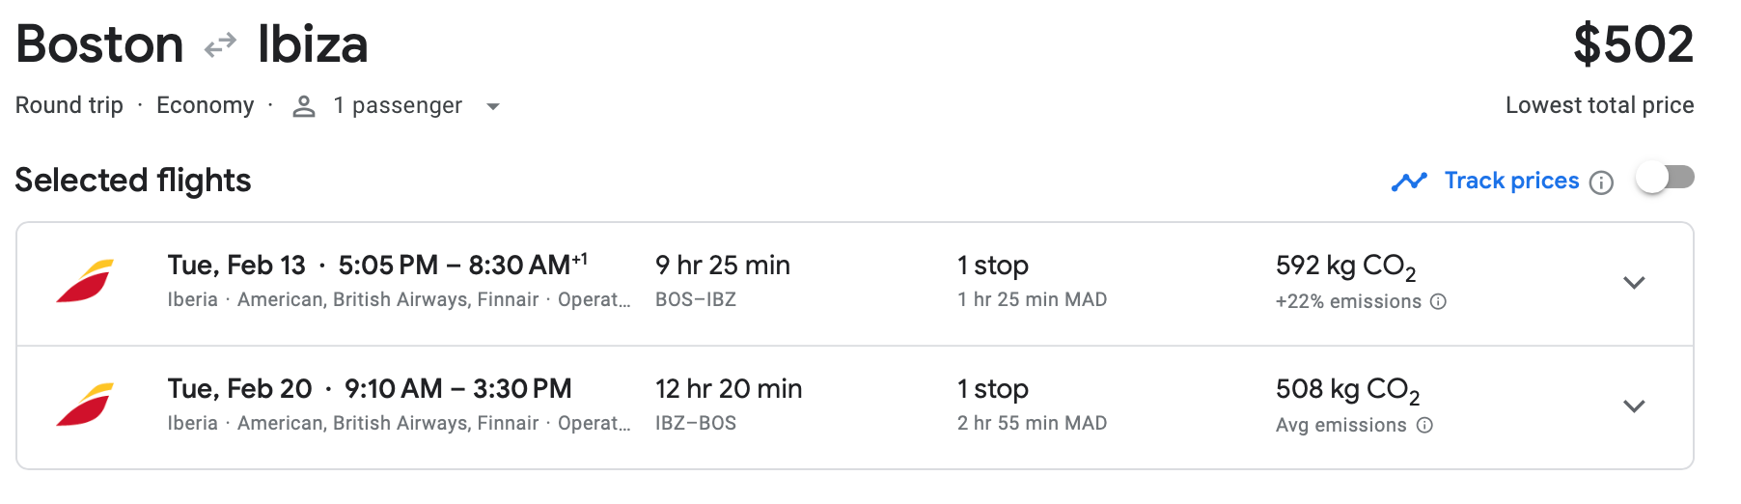Image resolution: width=1741 pixels, height=504 pixels.
Task: Click Iberia logo on Feb 20 flight
Action: tap(85, 406)
